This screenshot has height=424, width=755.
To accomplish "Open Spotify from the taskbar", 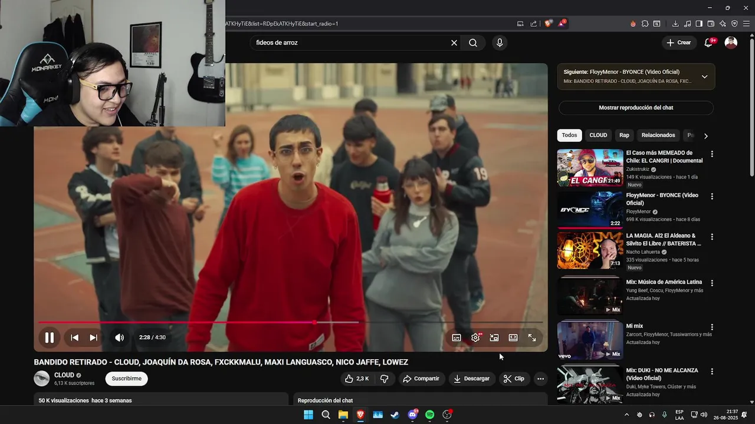I will pyautogui.click(x=430, y=415).
